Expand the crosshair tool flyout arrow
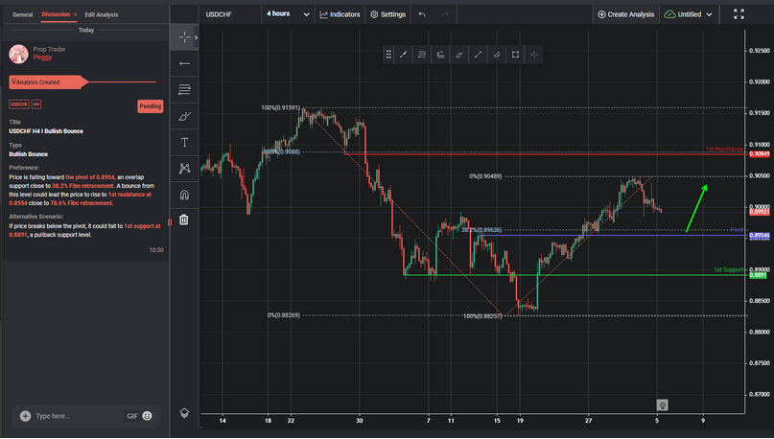This screenshot has height=439, width=774. 196,37
